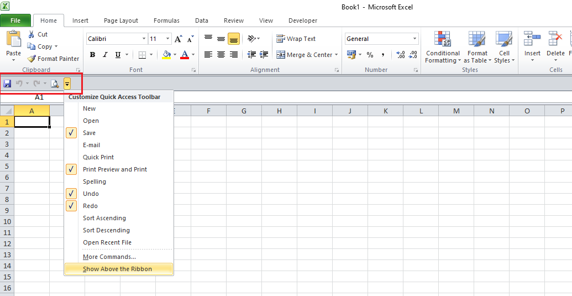The width and height of the screenshot is (572, 296).
Task: Toggle bold formatting
Action: 93,55
